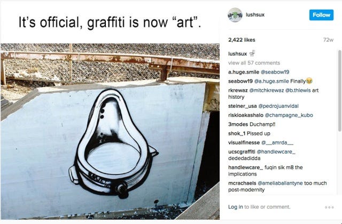
Task: Click the toilet emoji in the caption
Action: pos(252,53)
